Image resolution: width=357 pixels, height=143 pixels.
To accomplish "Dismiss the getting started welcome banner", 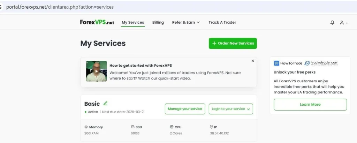I will coord(253,61).
